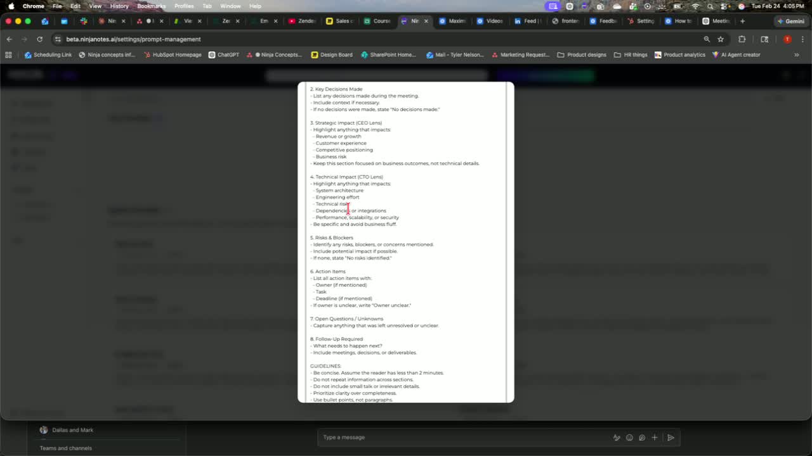Open the emoji picker in message box
Image resolution: width=812 pixels, height=456 pixels.
(629, 437)
